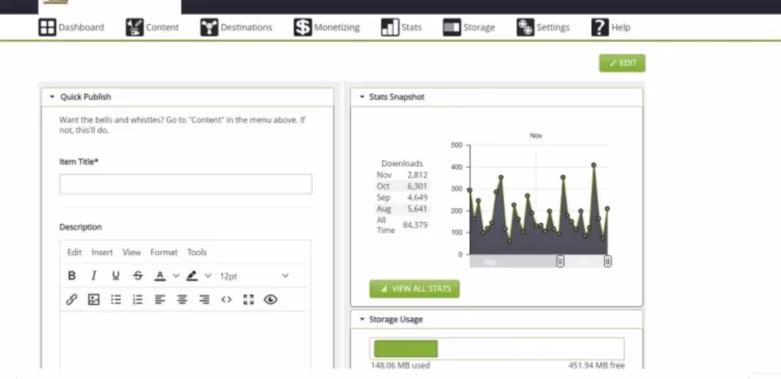Open the editor Insert menu
This screenshot has height=379, width=781.
[x=102, y=252]
